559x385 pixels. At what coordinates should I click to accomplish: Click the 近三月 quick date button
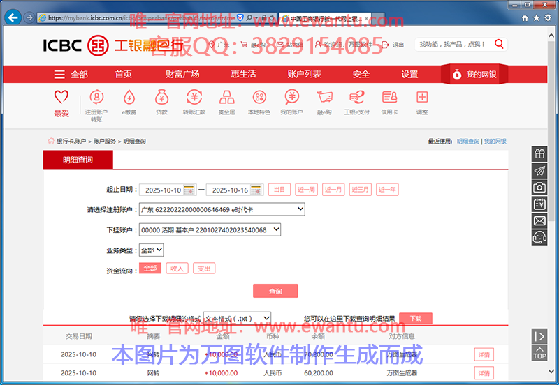pos(360,190)
